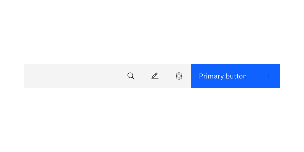
Task: Access preferences using the cog icon
Action: point(179,76)
